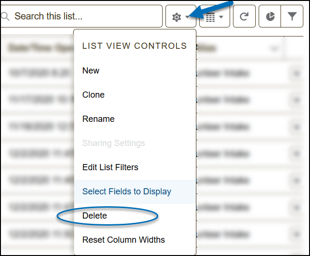
Task: Choose Select Fields to Display
Action: [x=126, y=192]
